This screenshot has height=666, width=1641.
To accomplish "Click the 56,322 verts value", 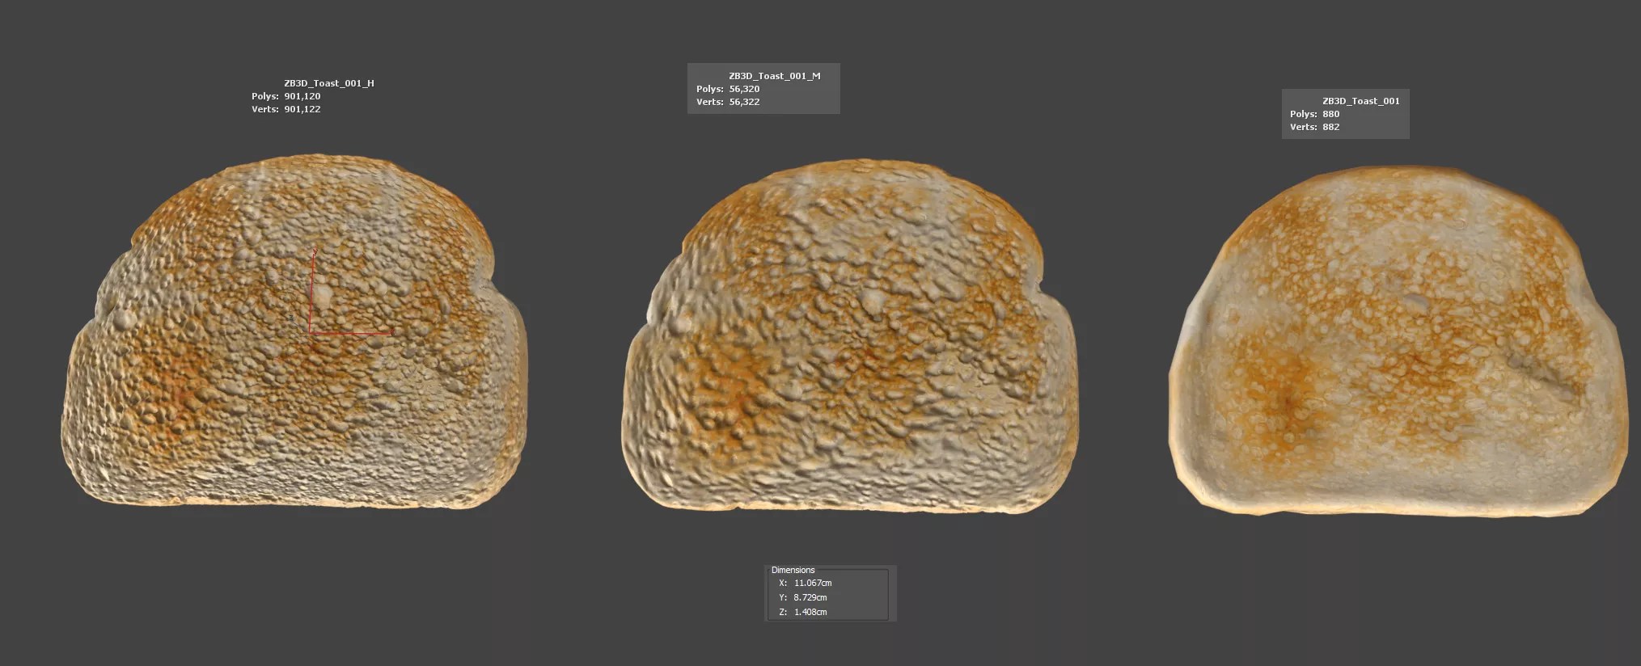I will tap(744, 102).
